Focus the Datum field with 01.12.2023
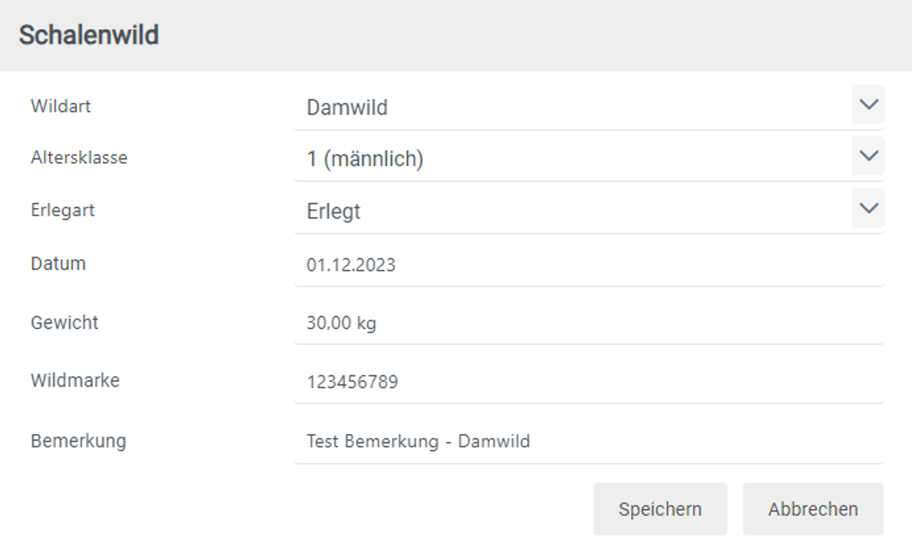This screenshot has height=540, width=912. [x=589, y=265]
